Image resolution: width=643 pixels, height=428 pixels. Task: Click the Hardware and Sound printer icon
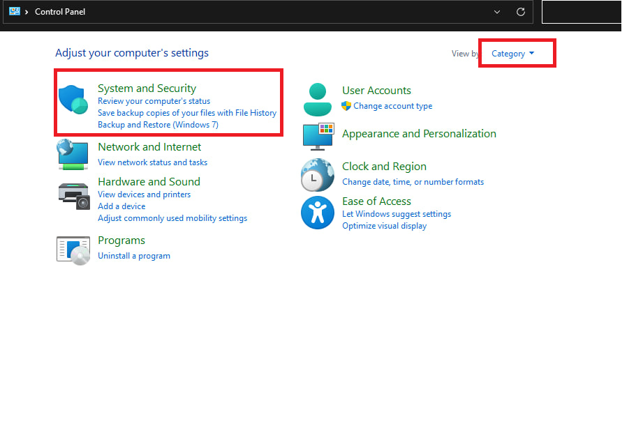pyautogui.click(x=73, y=194)
